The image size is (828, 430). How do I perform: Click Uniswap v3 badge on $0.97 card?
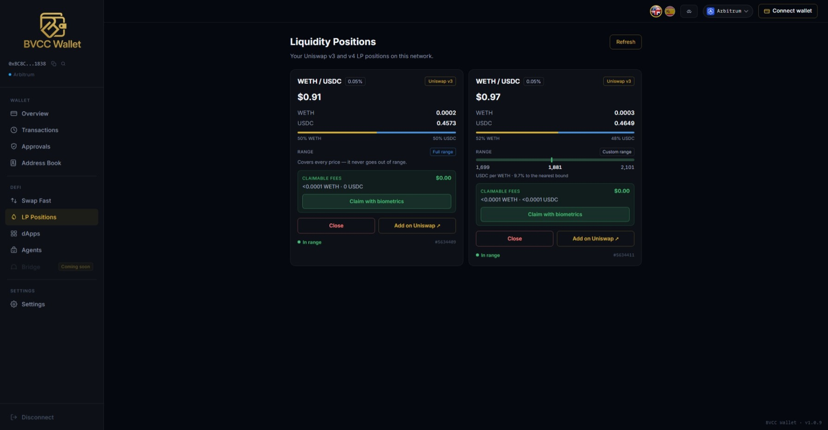pyautogui.click(x=619, y=81)
